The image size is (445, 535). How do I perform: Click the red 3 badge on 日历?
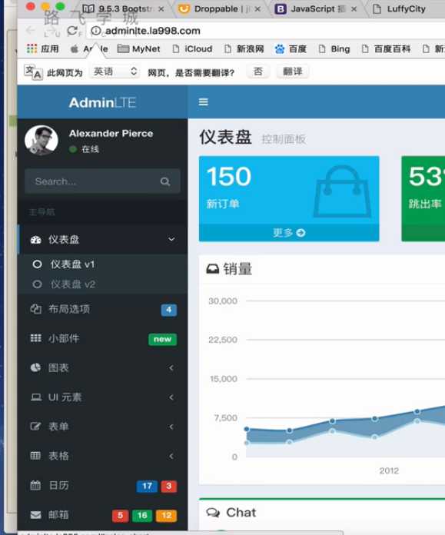pyautogui.click(x=168, y=486)
